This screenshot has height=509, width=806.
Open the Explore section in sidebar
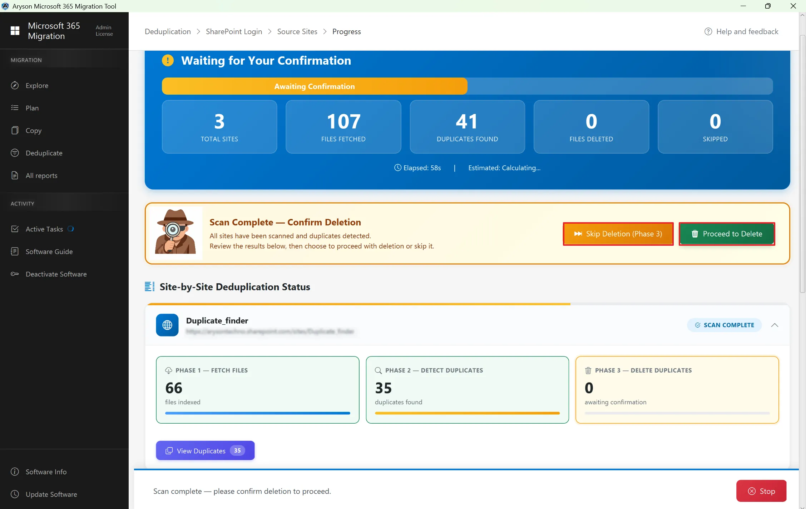click(37, 85)
